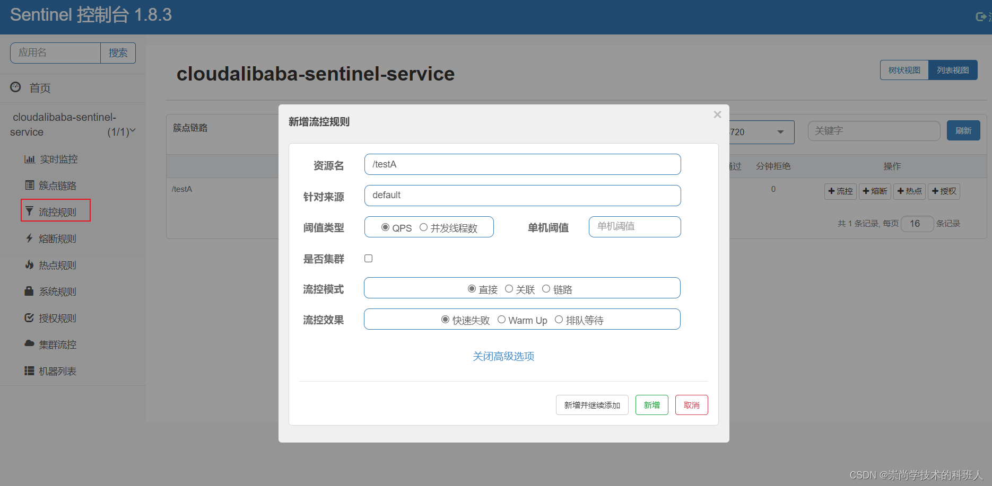This screenshot has height=486, width=992.
Task: Click the bar chart icon for 实时监控
Action: 30,159
